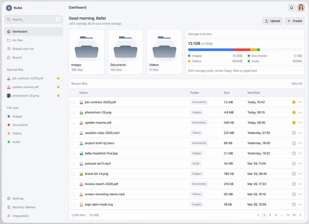Remove star from update-resume.pdf in sidebar
Screen dimensions: 309x224
58,87
